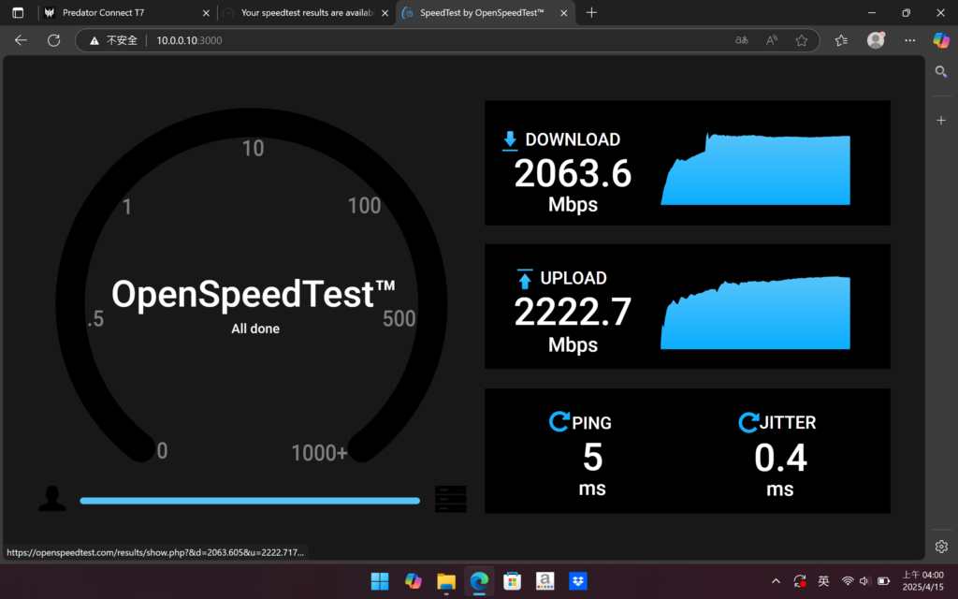Viewport: 958px width, 599px height.
Task: Click the ping value 5
Action: coord(592,457)
